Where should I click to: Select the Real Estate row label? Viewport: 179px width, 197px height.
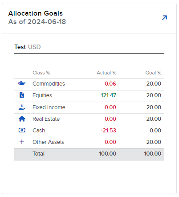click(46, 119)
